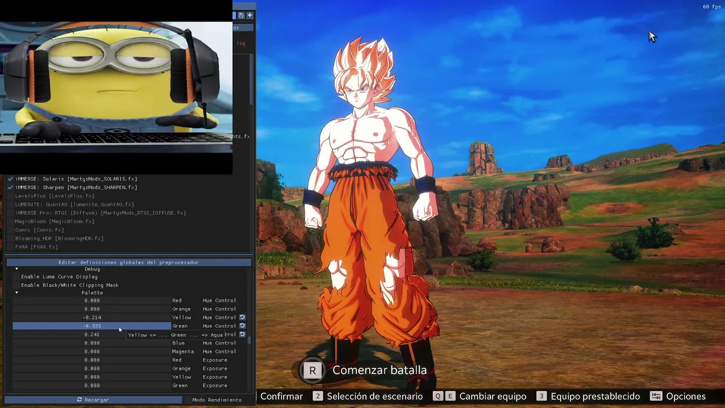Open the log tab
The image size is (725, 408).
point(241,43)
